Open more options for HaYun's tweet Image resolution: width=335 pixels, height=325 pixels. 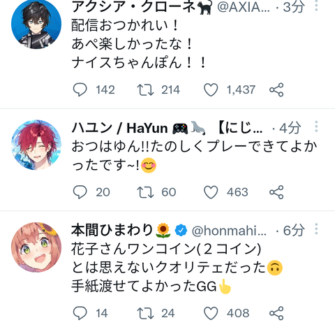click(x=316, y=127)
